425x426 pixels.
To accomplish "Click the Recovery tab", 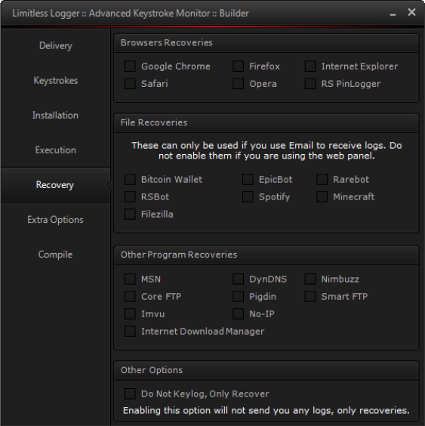I will (55, 185).
